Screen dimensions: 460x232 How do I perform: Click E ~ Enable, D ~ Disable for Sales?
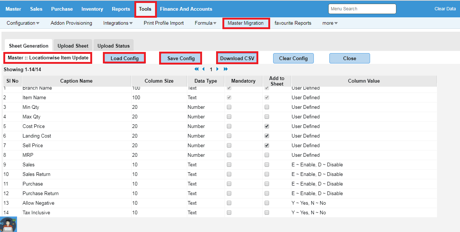[x=317, y=165]
